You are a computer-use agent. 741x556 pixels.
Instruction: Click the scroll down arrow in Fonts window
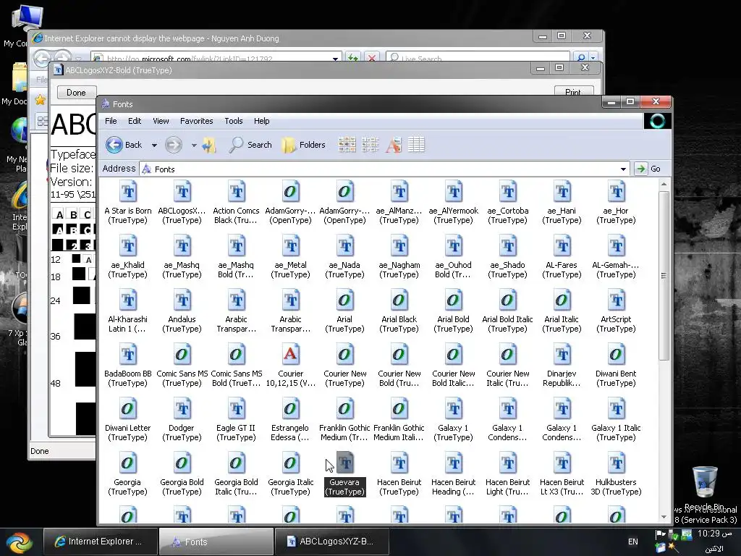664,517
